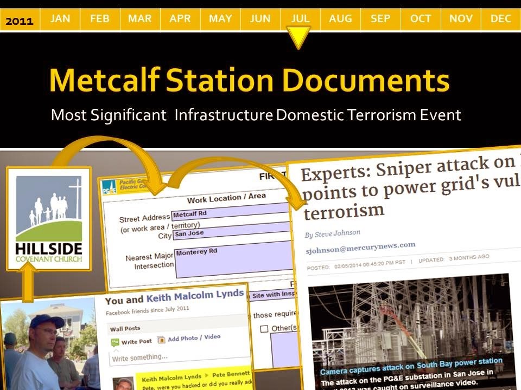This screenshot has width=521, height=390.
Task: Click Keith Malcolm Lynds name in wall post
Action: click(171, 378)
